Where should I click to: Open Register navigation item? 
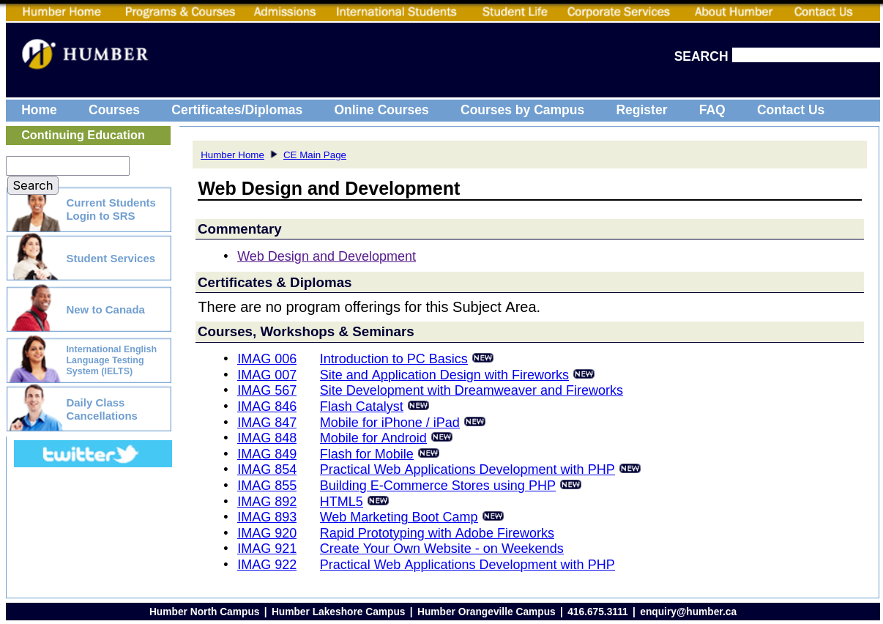coord(641,110)
